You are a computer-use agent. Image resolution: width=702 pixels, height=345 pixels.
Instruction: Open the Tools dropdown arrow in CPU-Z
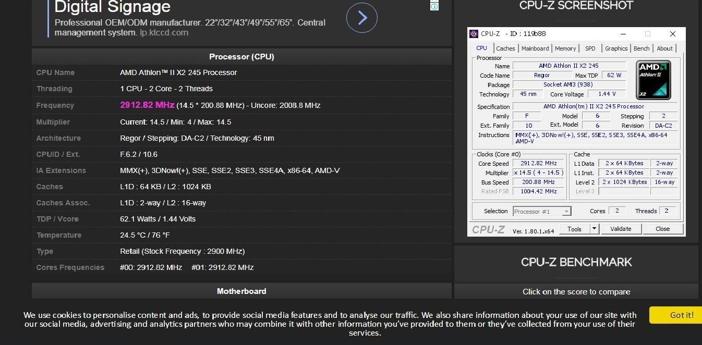pyautogui.click(x=594, y=229)
